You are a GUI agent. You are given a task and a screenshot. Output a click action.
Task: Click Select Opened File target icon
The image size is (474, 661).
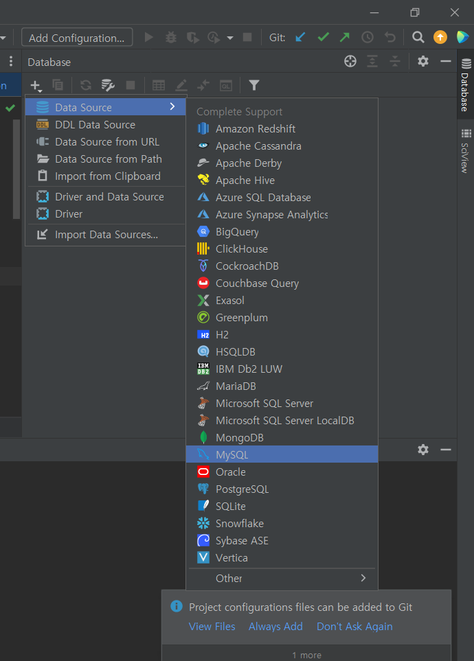[x=350, y=61]
